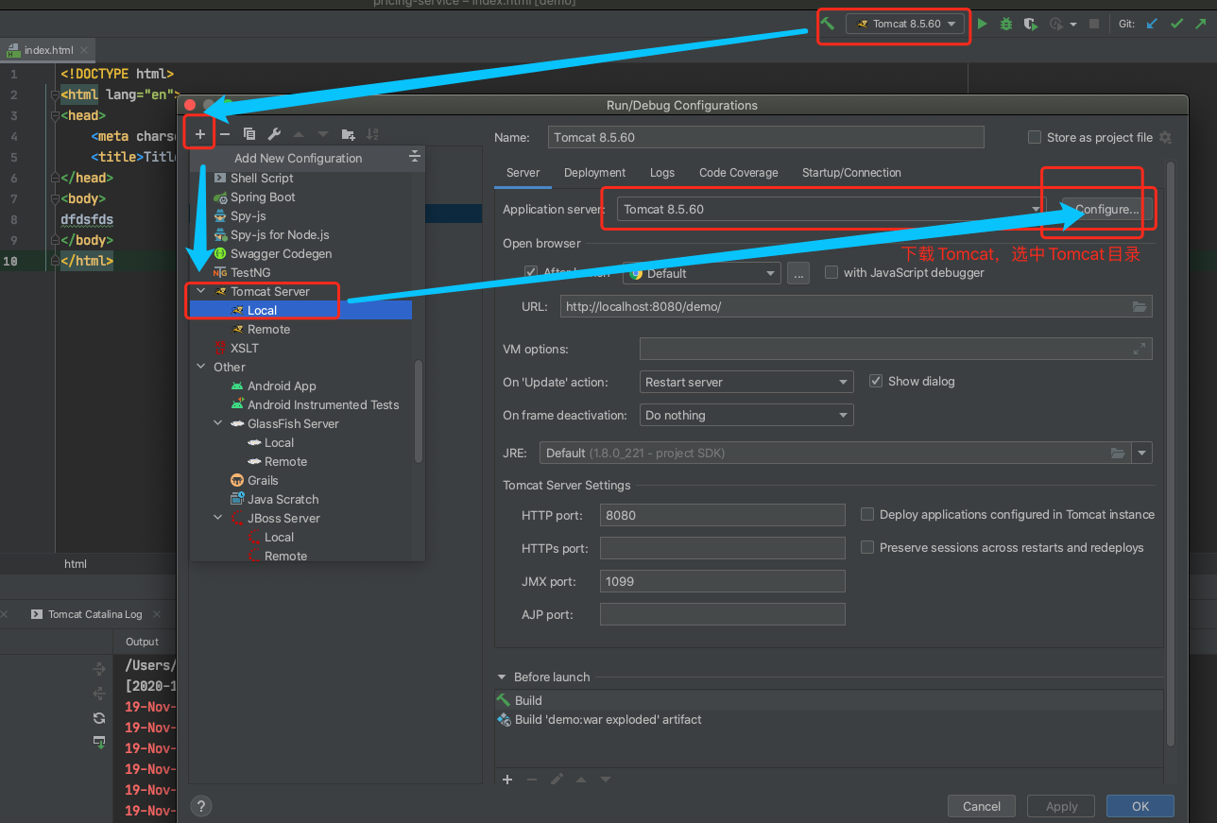Open the Application server Tomcat 8.5.60 dropdown
This screenshot has width=1217, height=823.
pyautogui.click(x=831, y=209)
